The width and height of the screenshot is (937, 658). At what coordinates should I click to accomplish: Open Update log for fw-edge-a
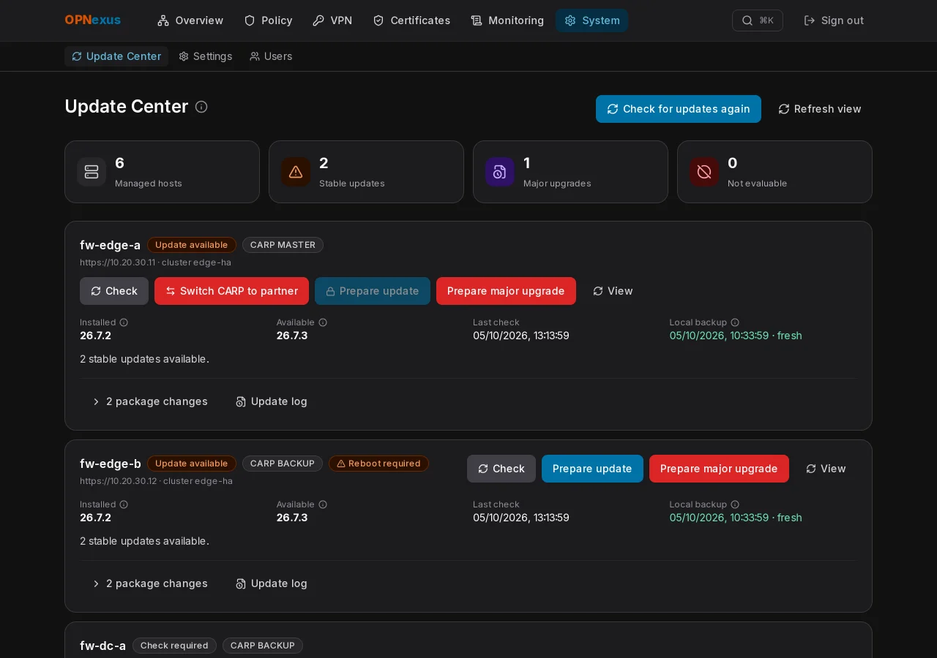pyautogui.click(x=272, y=401)
